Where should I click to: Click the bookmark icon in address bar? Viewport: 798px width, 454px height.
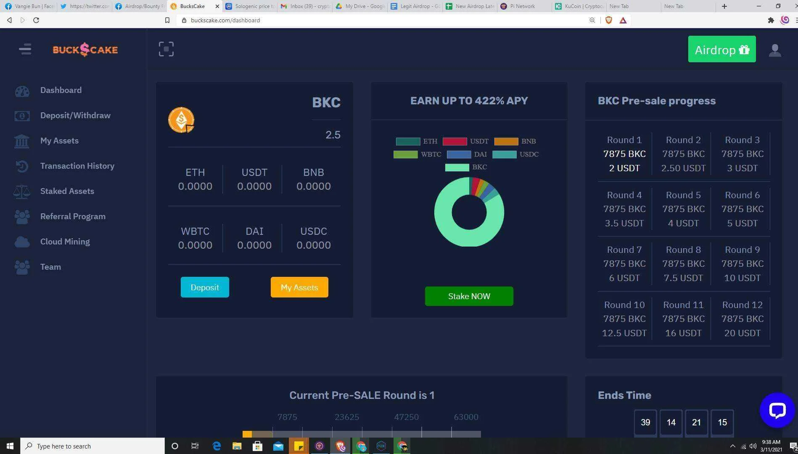pos(167,20)
